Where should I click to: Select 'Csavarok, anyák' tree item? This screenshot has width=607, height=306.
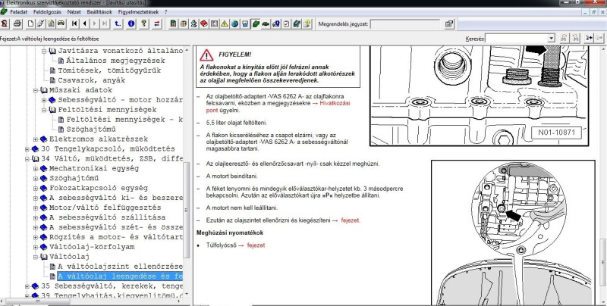pos(91,80)
